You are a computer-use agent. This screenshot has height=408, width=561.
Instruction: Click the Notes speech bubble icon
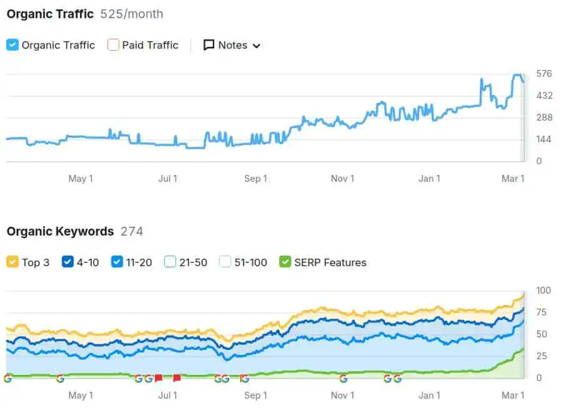coord(209,45)
